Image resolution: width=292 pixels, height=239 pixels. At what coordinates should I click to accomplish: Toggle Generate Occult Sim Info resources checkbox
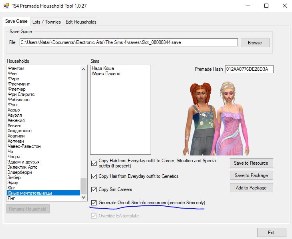tap(94, 203)
